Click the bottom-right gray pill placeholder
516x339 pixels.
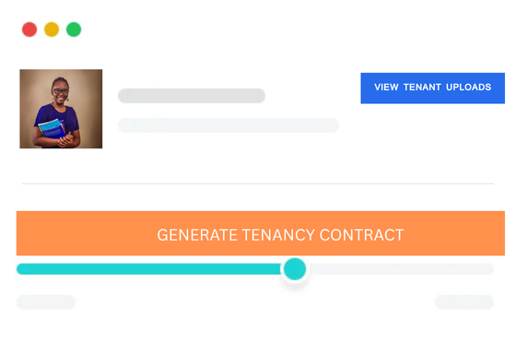(x=464, y=302)
